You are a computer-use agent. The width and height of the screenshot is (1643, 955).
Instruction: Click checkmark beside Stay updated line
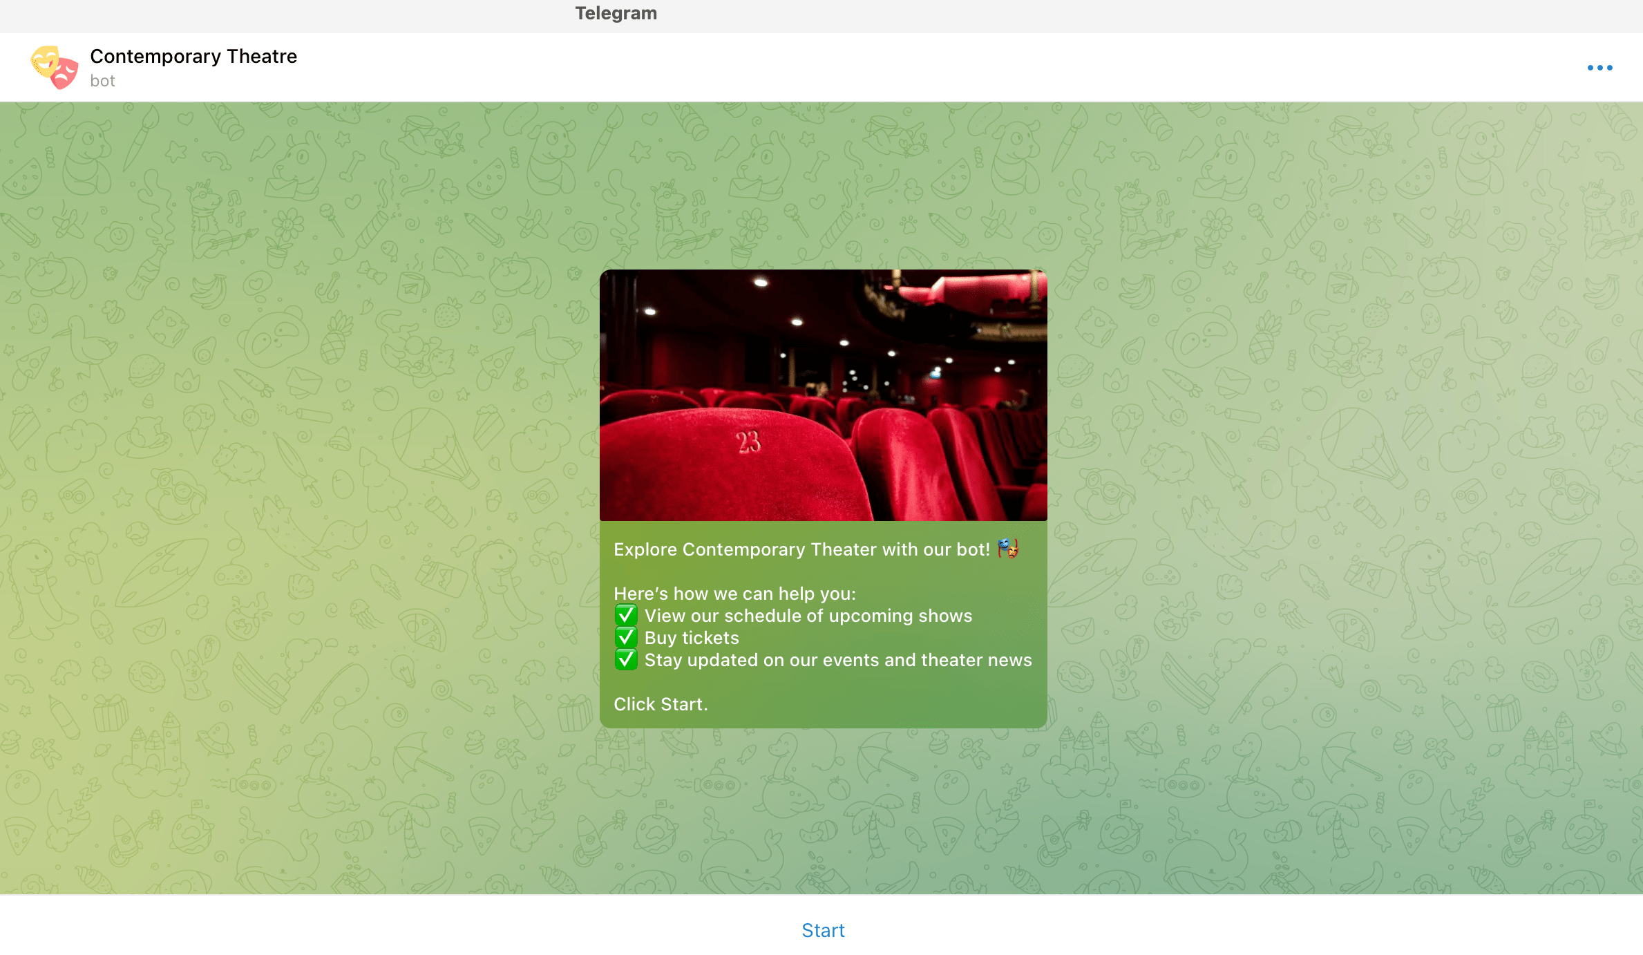626,659
